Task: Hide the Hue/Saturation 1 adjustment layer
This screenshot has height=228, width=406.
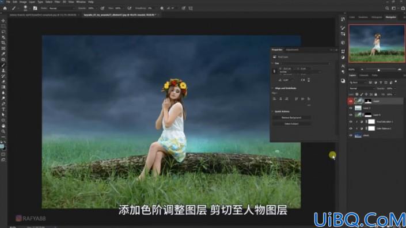Action: tap(351, 121)
